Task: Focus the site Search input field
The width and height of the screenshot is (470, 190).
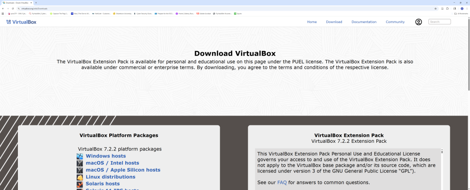Action: tap(440, 22)
